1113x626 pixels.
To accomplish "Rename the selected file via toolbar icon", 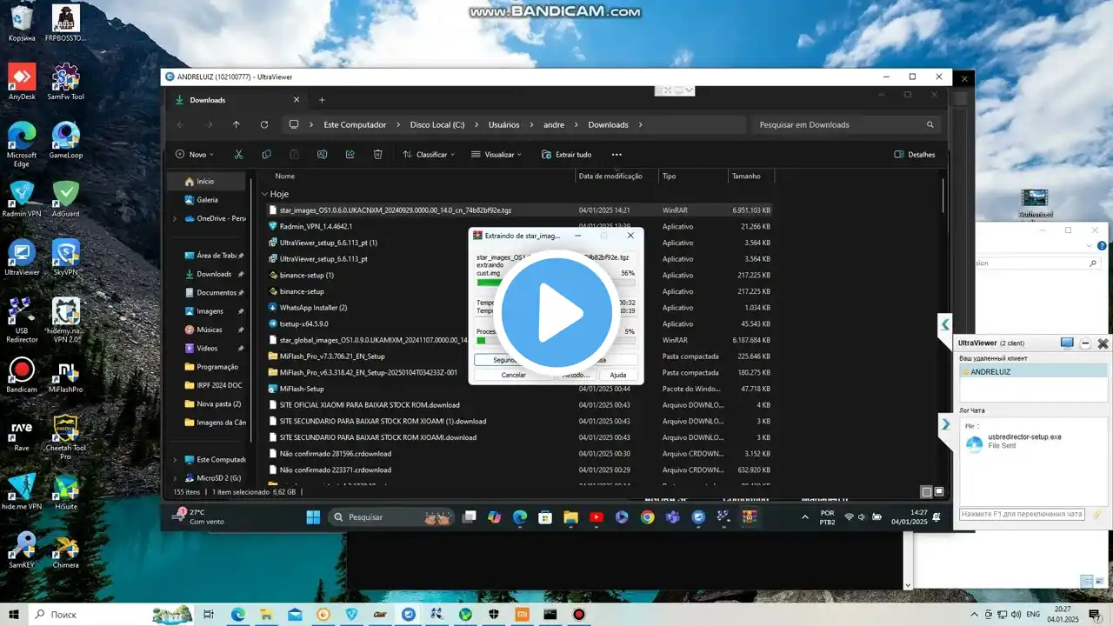I will 322,154.
